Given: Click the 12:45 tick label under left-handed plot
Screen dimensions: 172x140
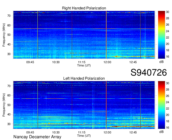Looking at the screenshot, I should [133, 132].
